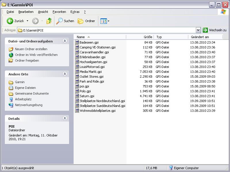The image size is (230, 172).
Task: Click the Badeseen.gpi file icon
Action: 77,42
